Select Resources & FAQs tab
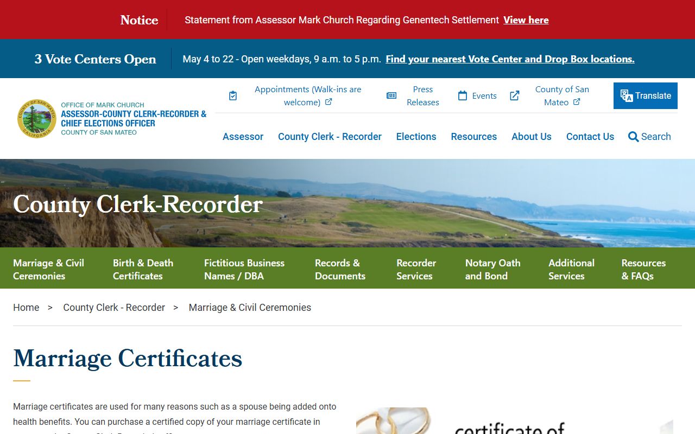This screenshot has height=434, width=695. (x=643, y=269)
